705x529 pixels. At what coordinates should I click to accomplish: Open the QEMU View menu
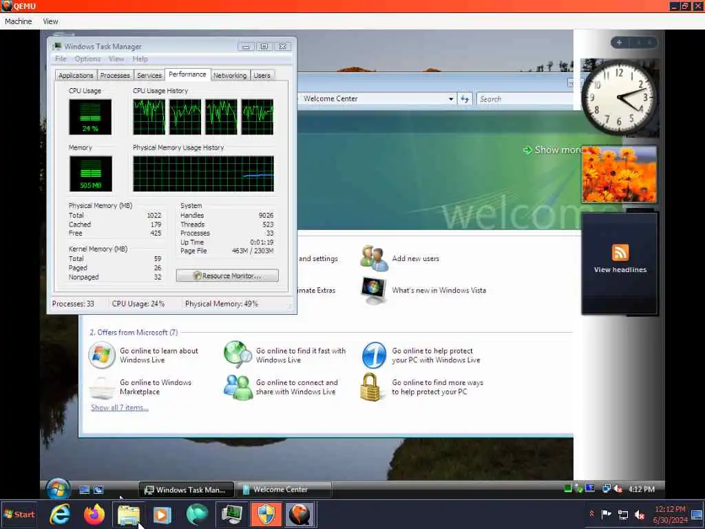[x=50, y=21]
